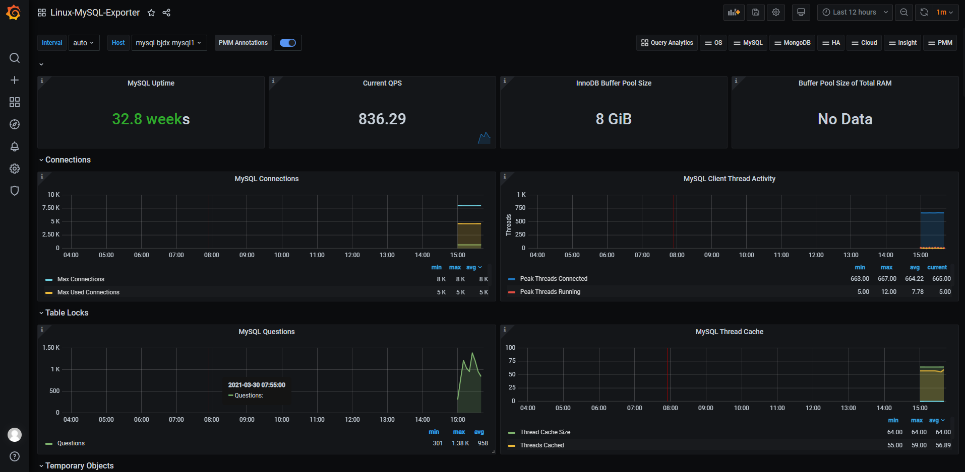Save dashboard with the save icon
This screenshot has height=472, width=965.
point(756,13)
